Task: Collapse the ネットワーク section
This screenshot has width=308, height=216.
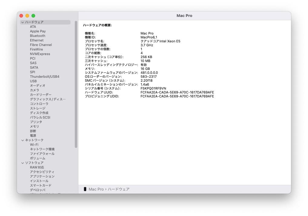Action: [x=23, y=140]
